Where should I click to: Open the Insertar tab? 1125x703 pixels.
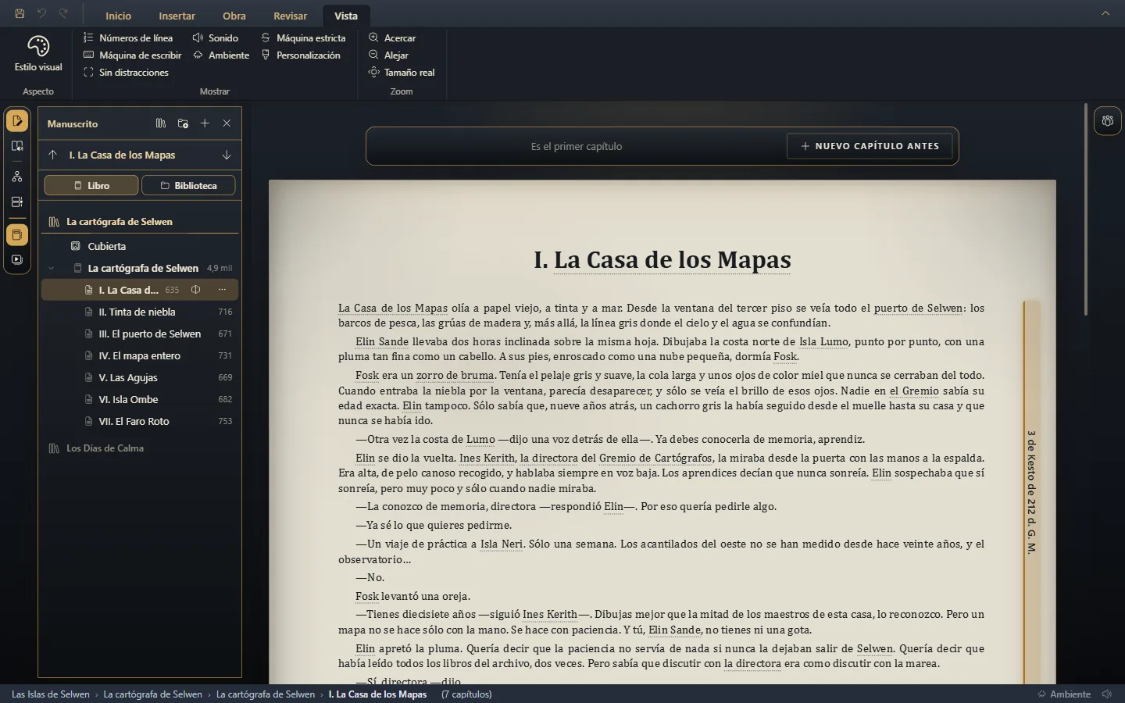tap(177, 16)
